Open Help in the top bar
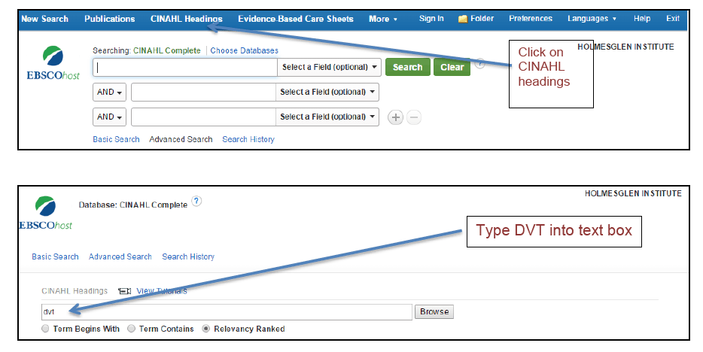Screen dimensions: 703x352 [642, 18]
